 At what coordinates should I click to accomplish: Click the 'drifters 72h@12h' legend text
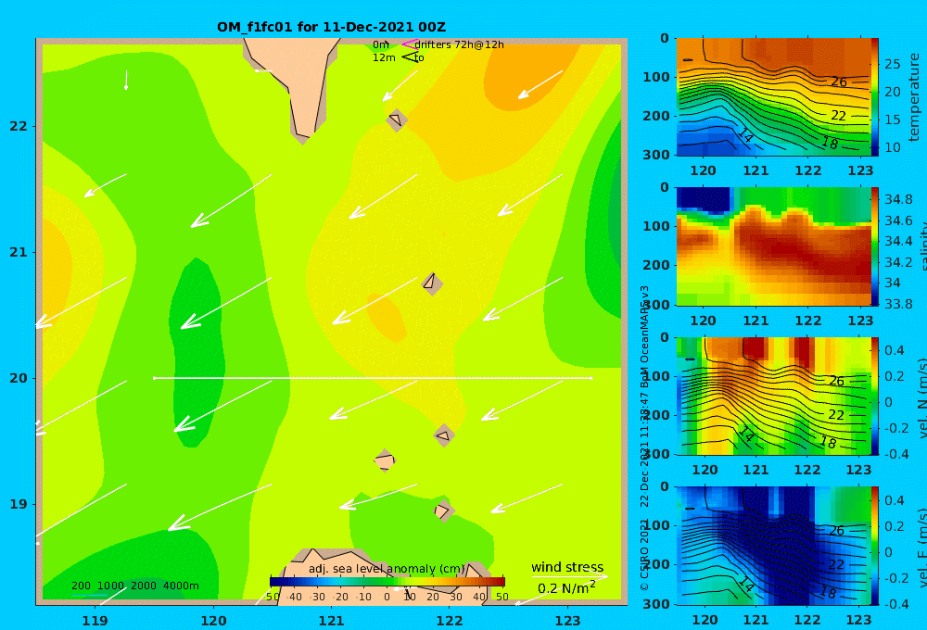coord(460,44)
